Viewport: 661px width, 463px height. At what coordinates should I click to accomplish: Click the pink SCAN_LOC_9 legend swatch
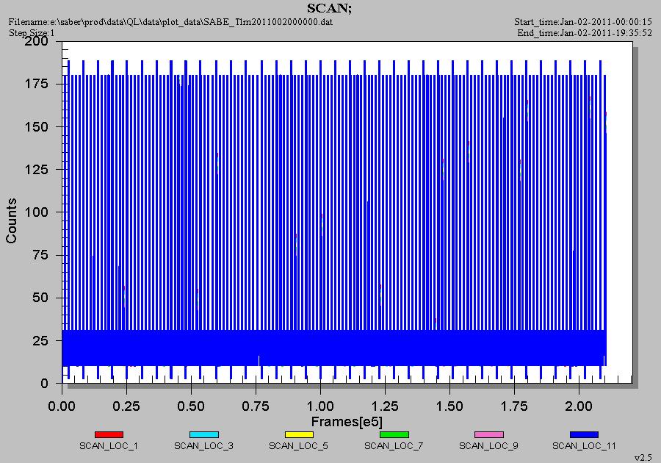pyautogui.click(x=489, y=434)
